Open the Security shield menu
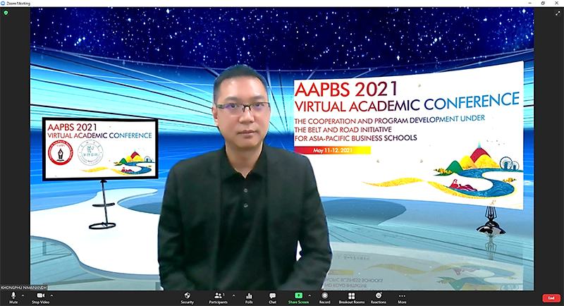The height and width of the screenshot is (306, 564). tap(187, 298)
